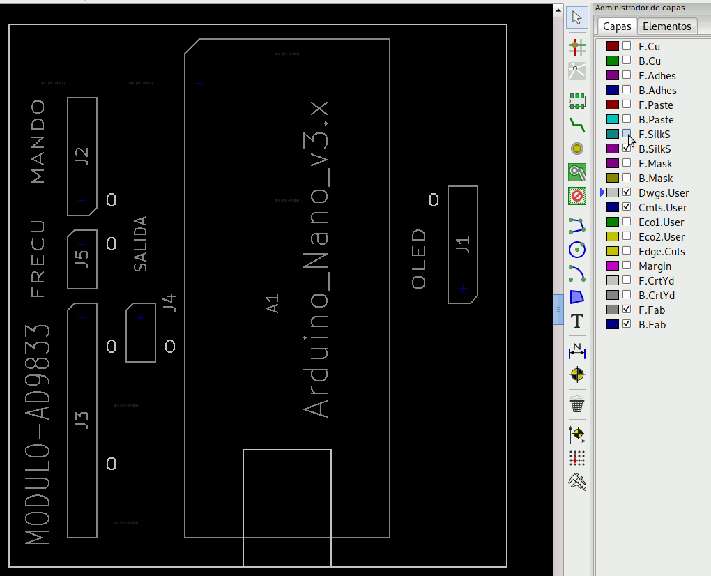Click the vertical scrollbar thumb of canvas
The width and height of the screenshot is (711, 576).
558,310
